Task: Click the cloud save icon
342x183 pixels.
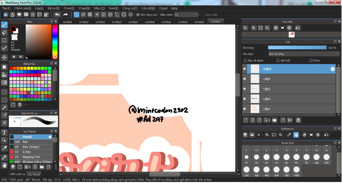Action: pos(6,15)
